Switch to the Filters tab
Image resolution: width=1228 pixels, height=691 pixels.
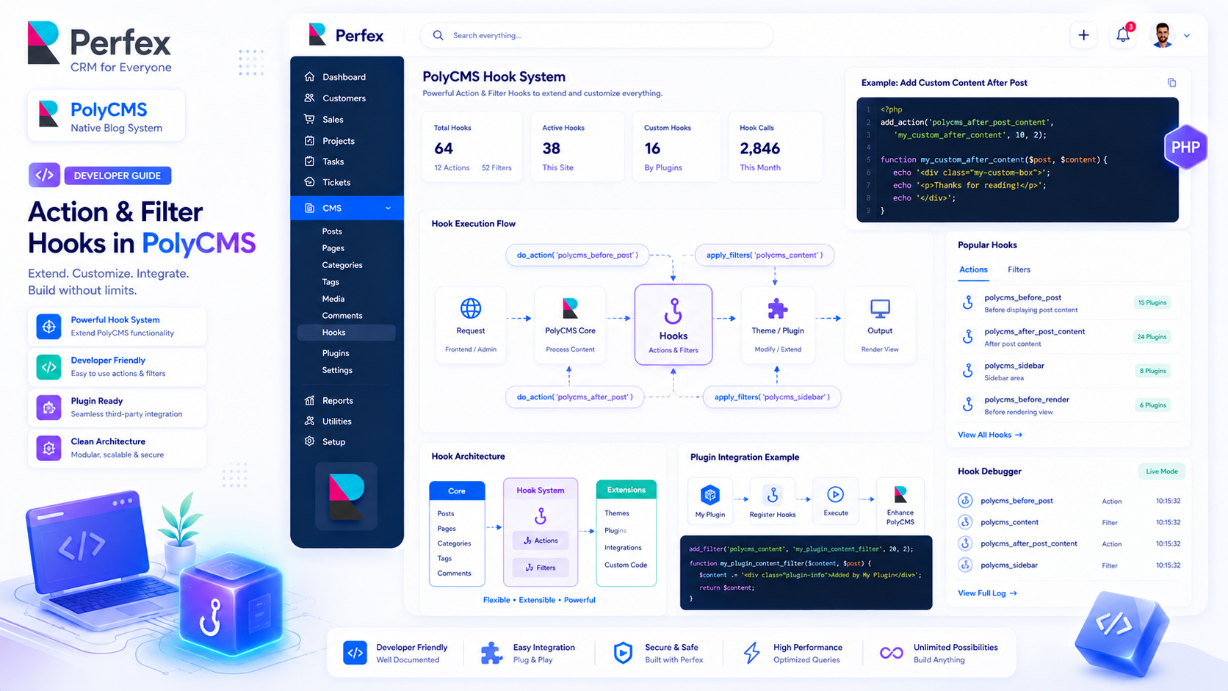(1019, 270)
